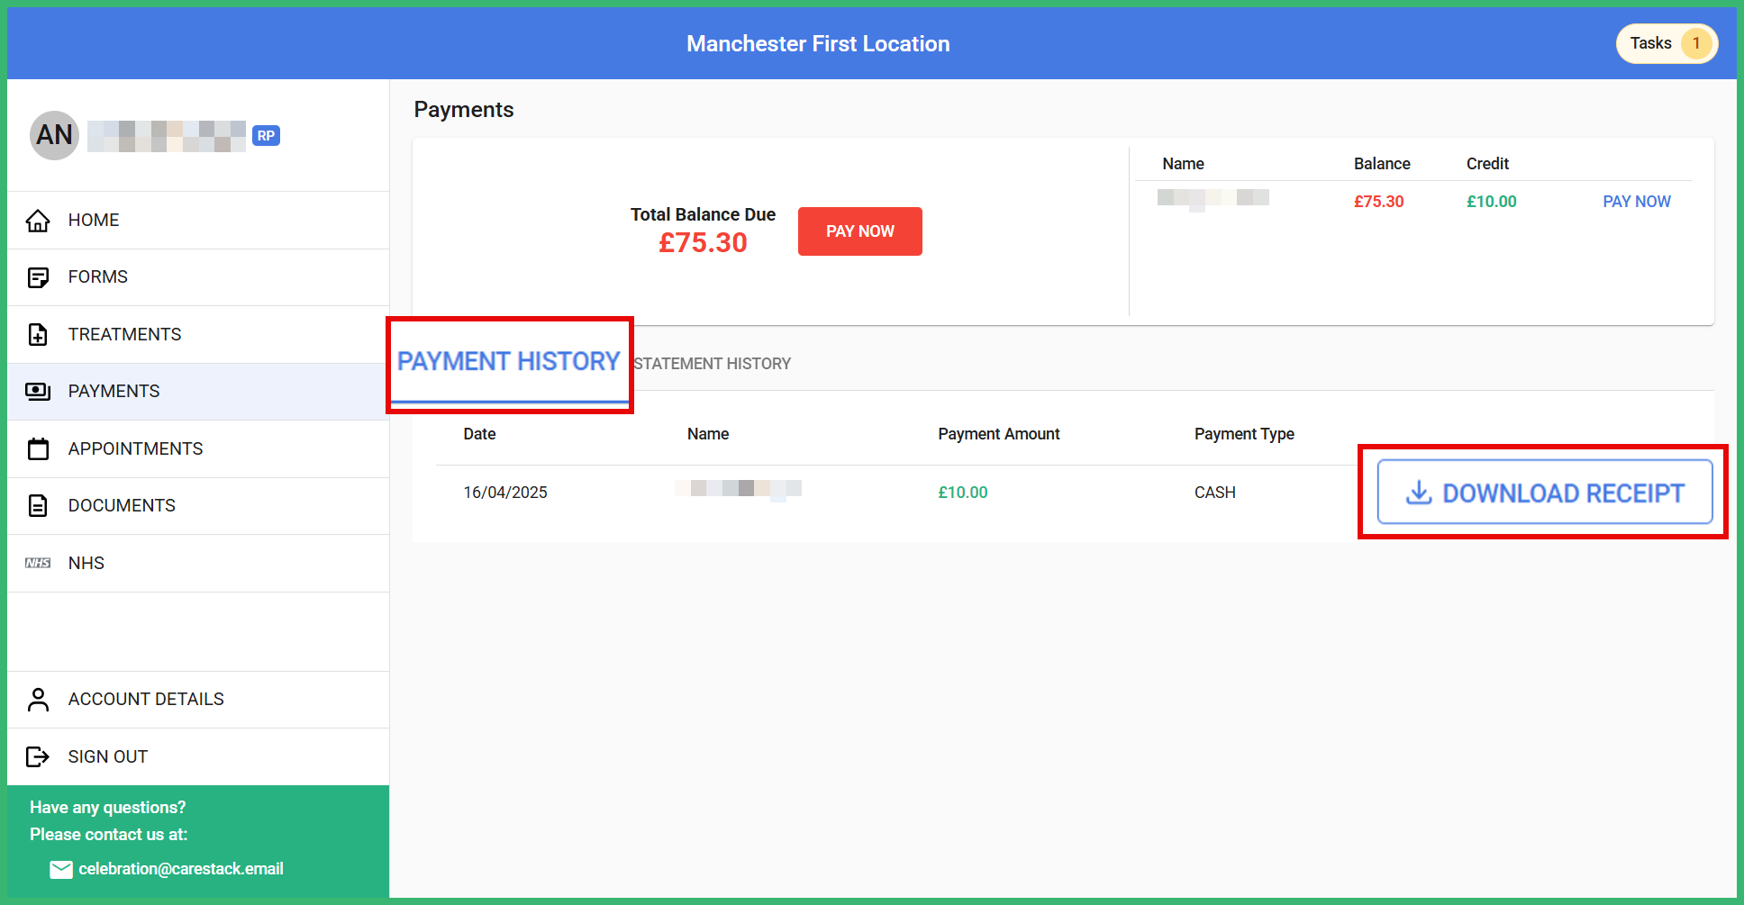Click the Treatments icon
This screenshot has height=905, width=1744.
38,334
